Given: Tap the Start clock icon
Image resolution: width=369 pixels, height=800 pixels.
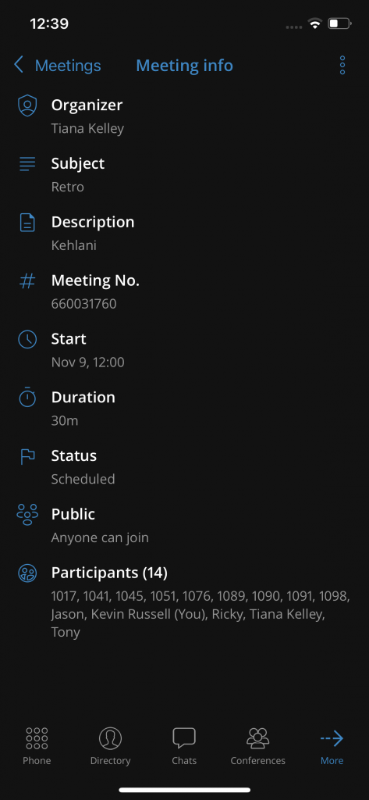Looking at the screenshot, I should pos(27,339).
